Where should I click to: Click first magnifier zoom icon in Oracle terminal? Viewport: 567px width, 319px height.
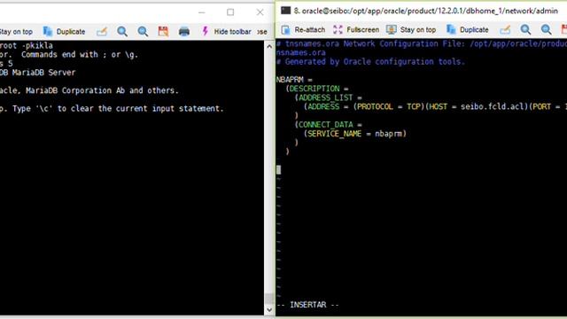525,29
